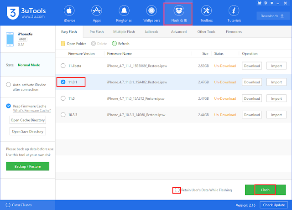Viewport: 292px width, 210px height.
Task: Switch to the Easy Flash tab
Action: (x=69, y=32)
